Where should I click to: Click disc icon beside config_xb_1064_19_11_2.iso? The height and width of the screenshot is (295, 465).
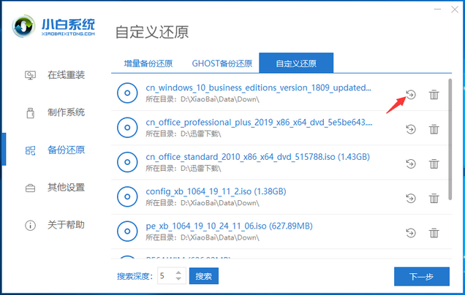click(127, 197)
